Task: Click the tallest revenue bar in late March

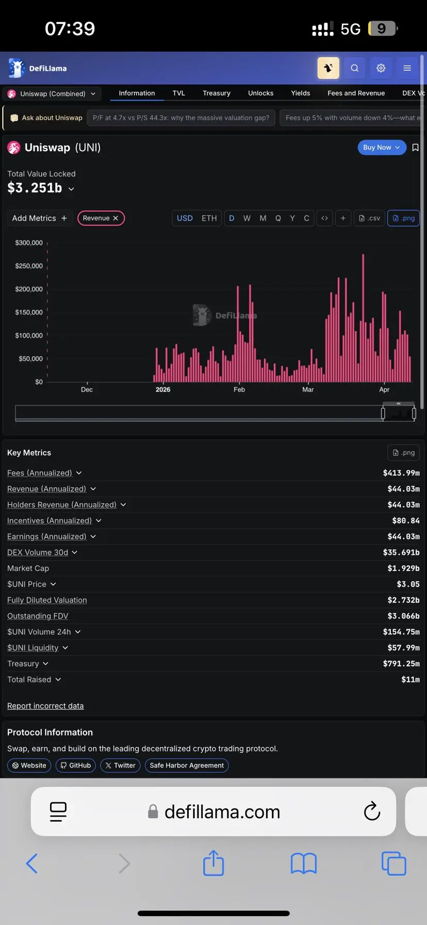Action: 363,318
